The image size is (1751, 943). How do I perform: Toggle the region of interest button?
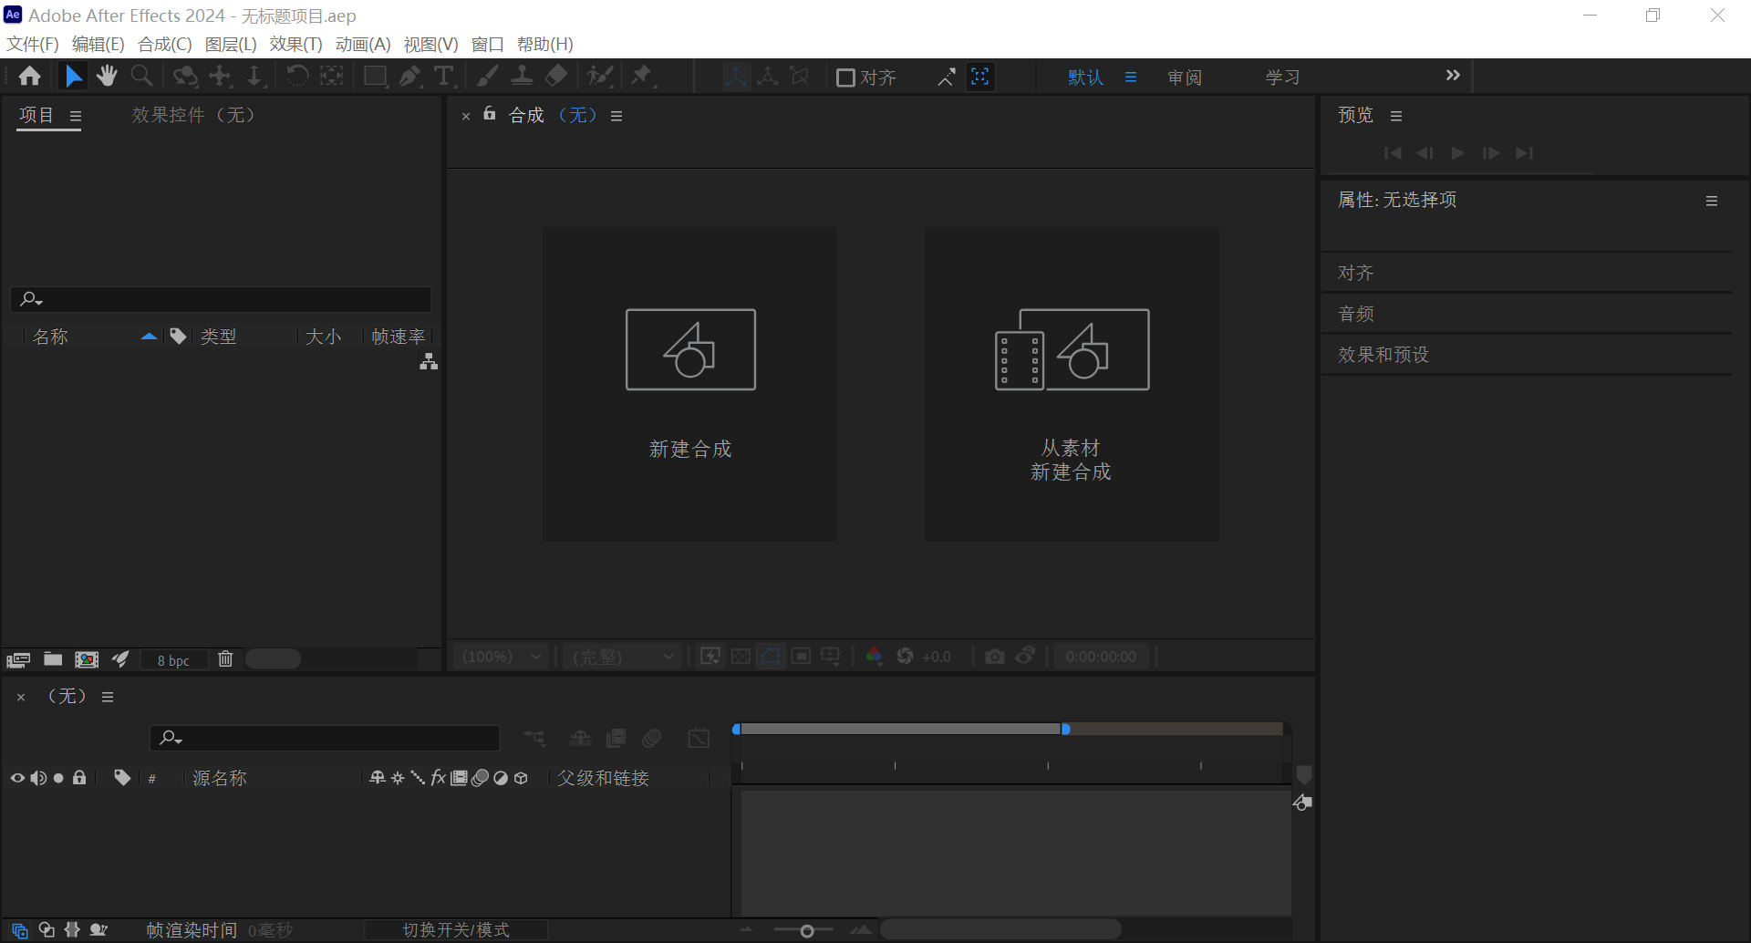(x=801, y=657)
